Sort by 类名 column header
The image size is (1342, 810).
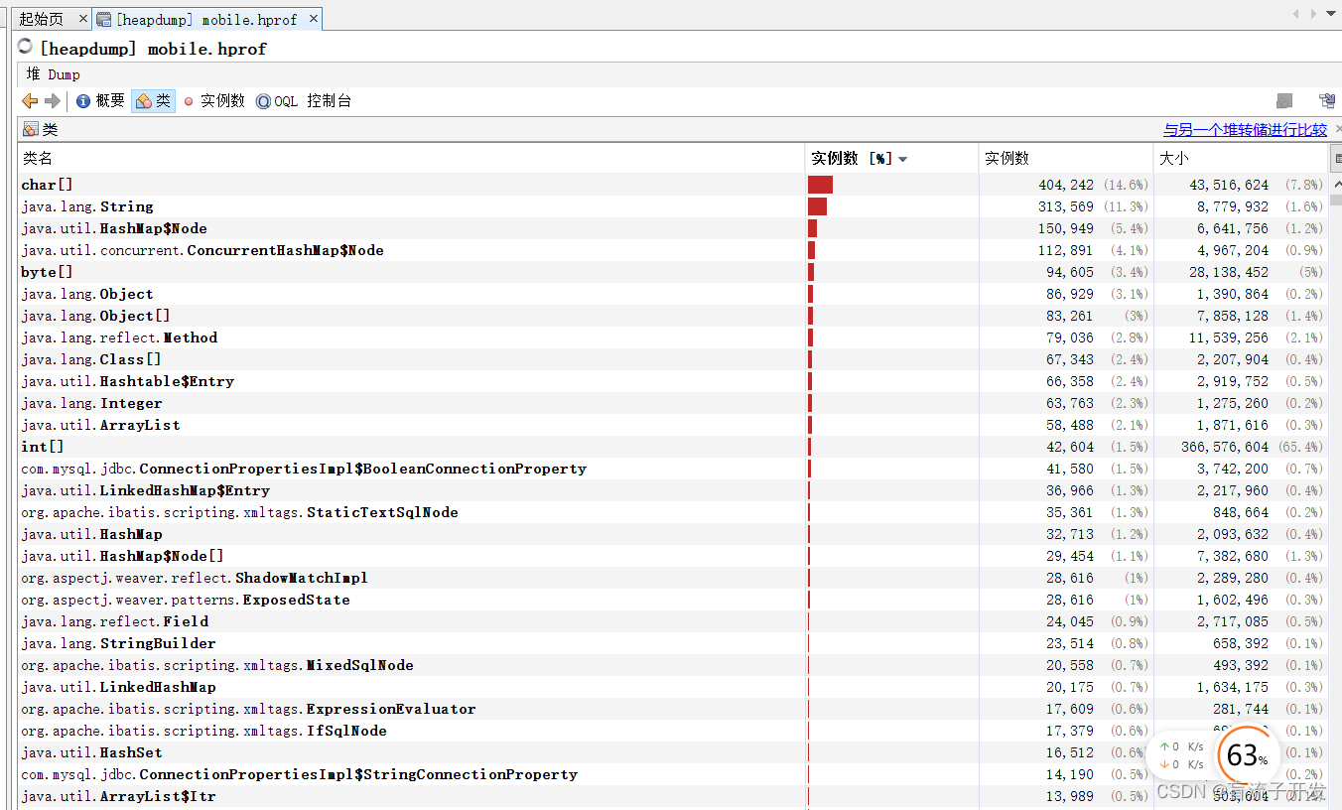[x=411, y=159]
